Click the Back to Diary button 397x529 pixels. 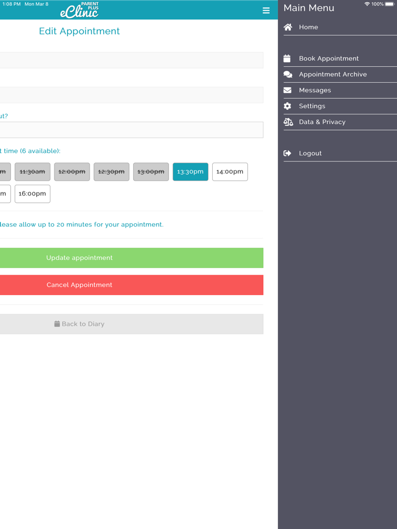[x=132, y=324]
